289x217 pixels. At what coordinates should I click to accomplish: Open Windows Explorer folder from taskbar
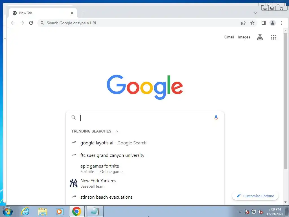coord(43,211)
